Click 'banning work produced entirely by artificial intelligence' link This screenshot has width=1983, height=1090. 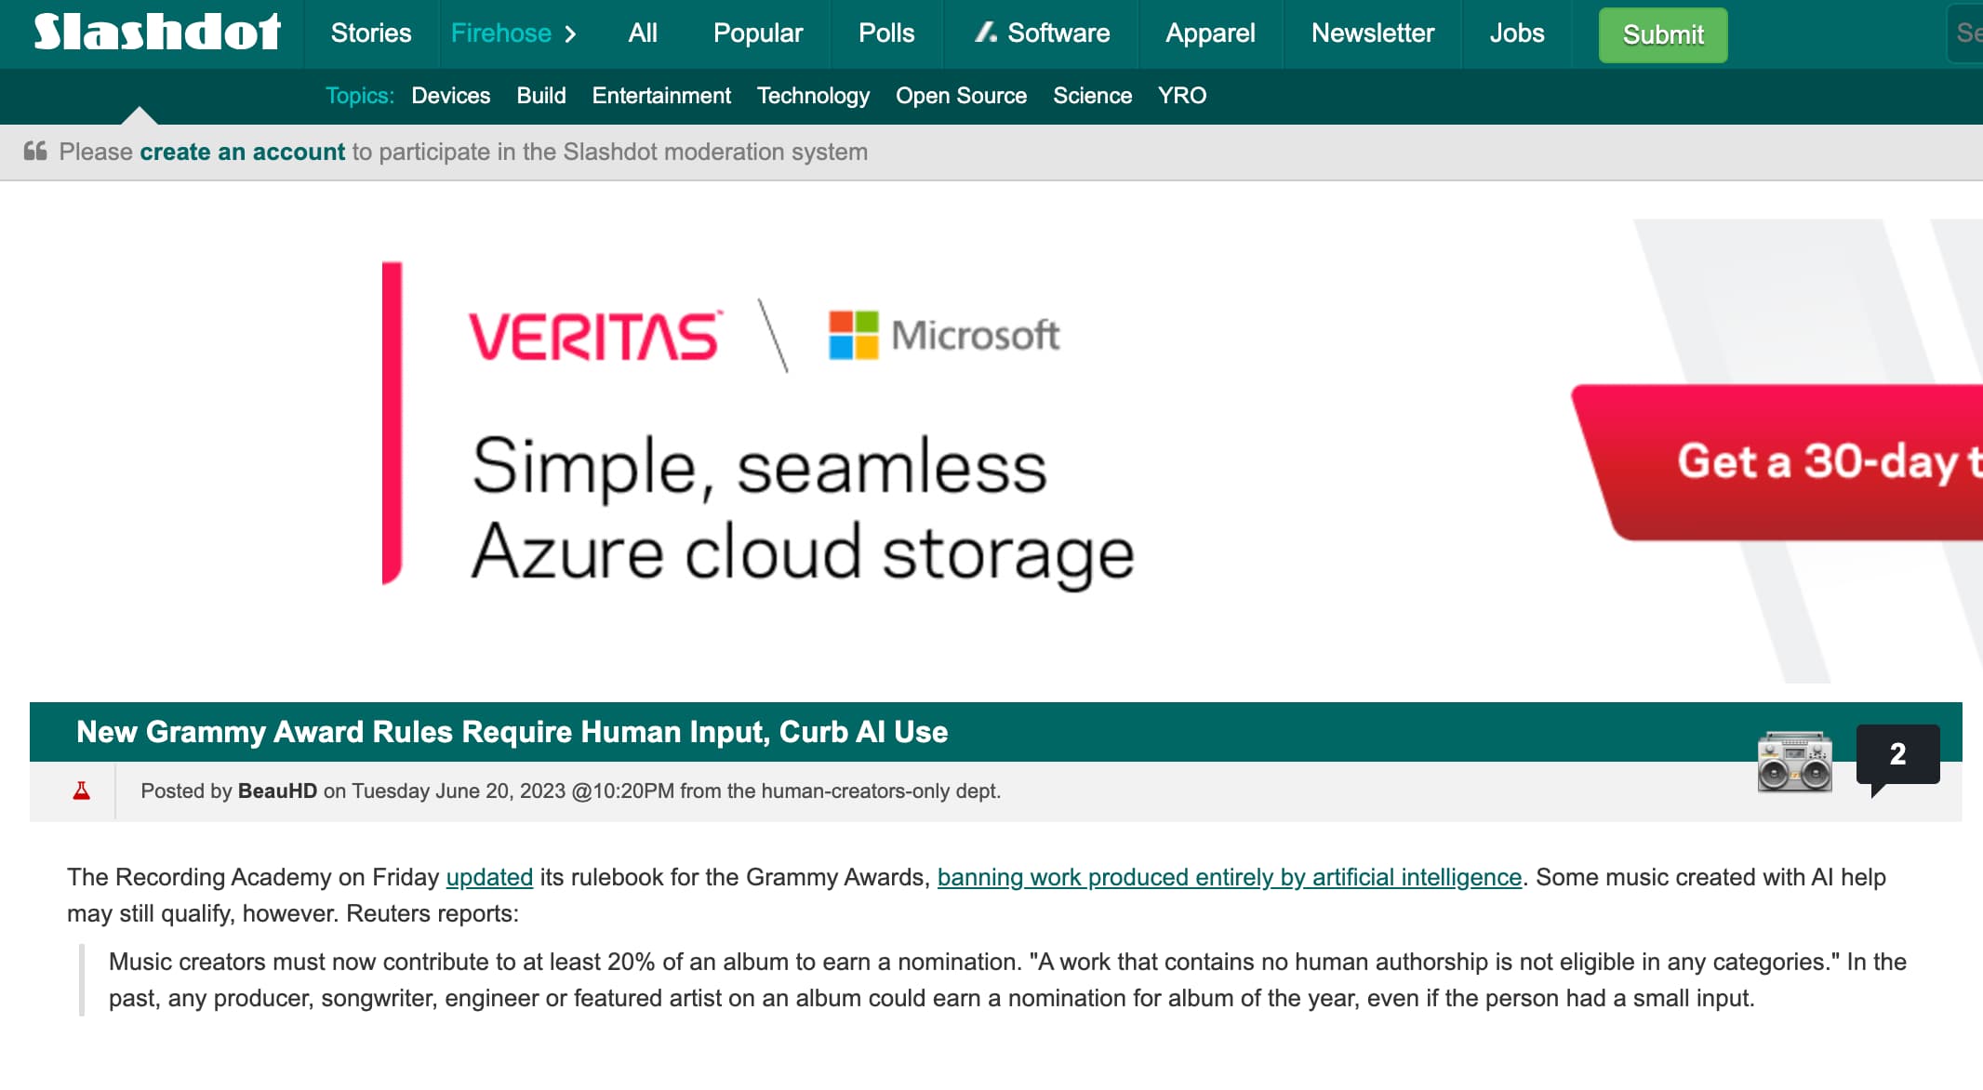pyautogui.click(x=1229, y=877)
